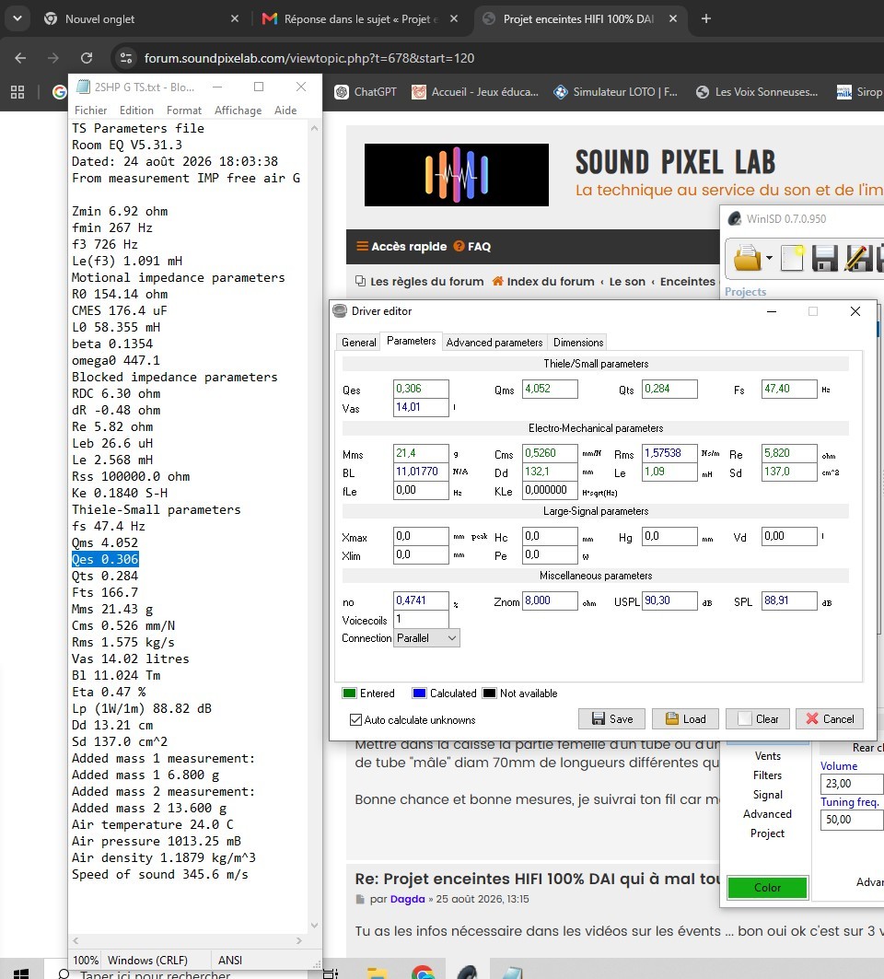884x979 pixels.
Task: Click the Clear button in Driver editor
Action: coord(759,718)
